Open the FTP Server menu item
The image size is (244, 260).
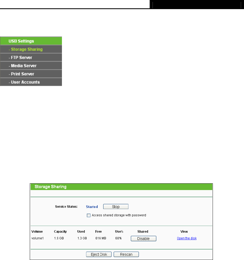(x=31, y=58)
